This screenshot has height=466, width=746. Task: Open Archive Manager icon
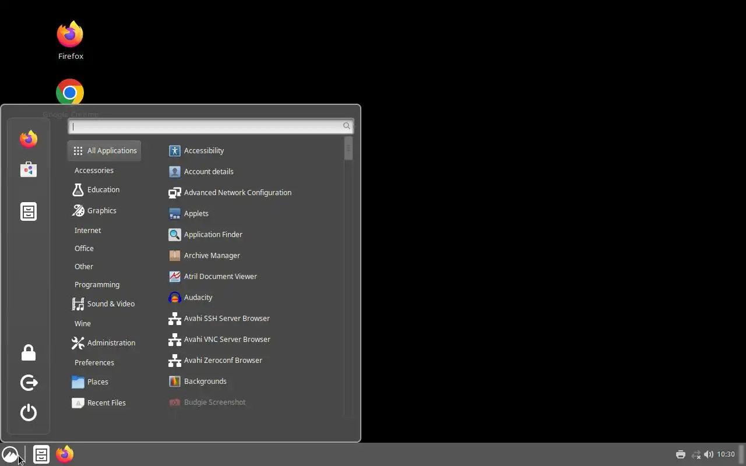click(174, 255)
